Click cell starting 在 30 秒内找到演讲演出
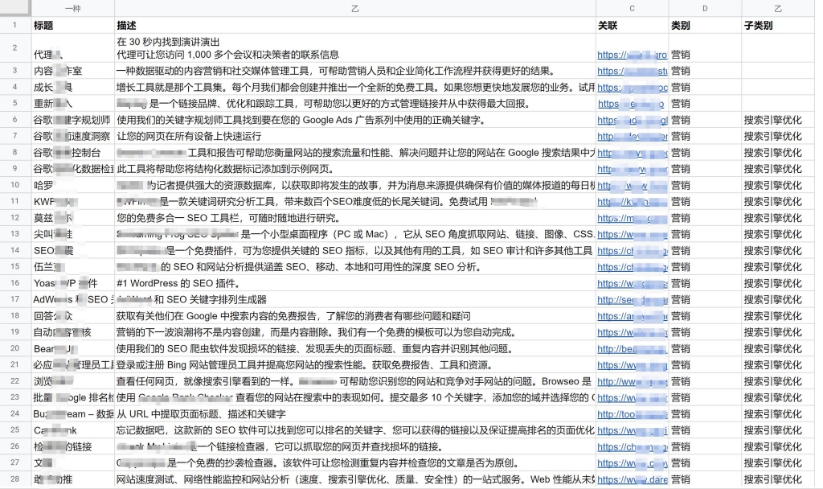The height and width of the screenshot is (489, 823). click(354, 47)
